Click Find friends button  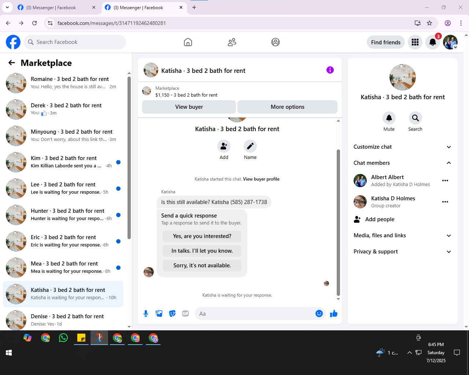pos(386,42)
